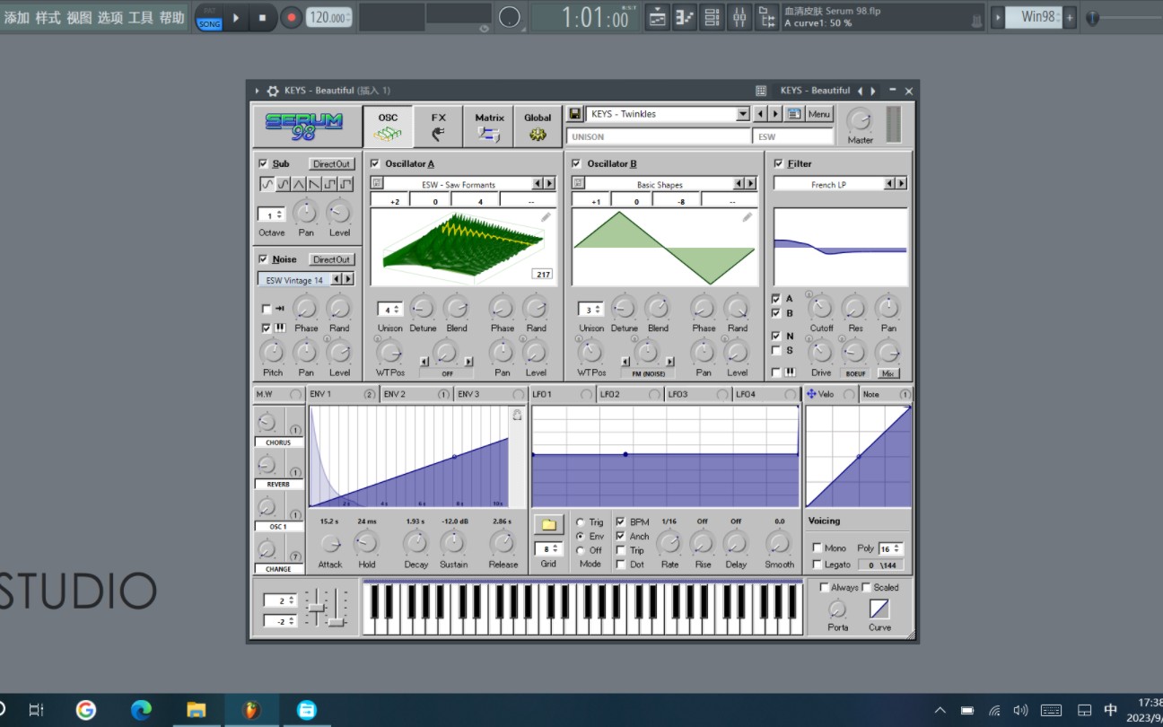Click the pitch bend wheel slider
Image resolution: width=1163 pixels, height=727 pixels.
click(316, 608)
